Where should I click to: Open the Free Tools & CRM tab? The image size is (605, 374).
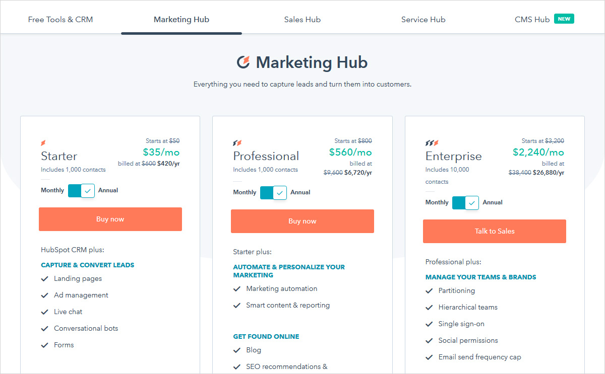tap(60, 20)
